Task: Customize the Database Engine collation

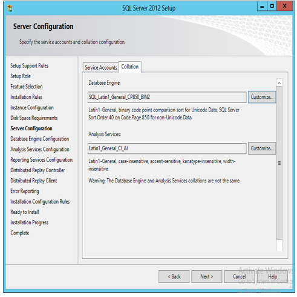Action: [x=262, y=97]
